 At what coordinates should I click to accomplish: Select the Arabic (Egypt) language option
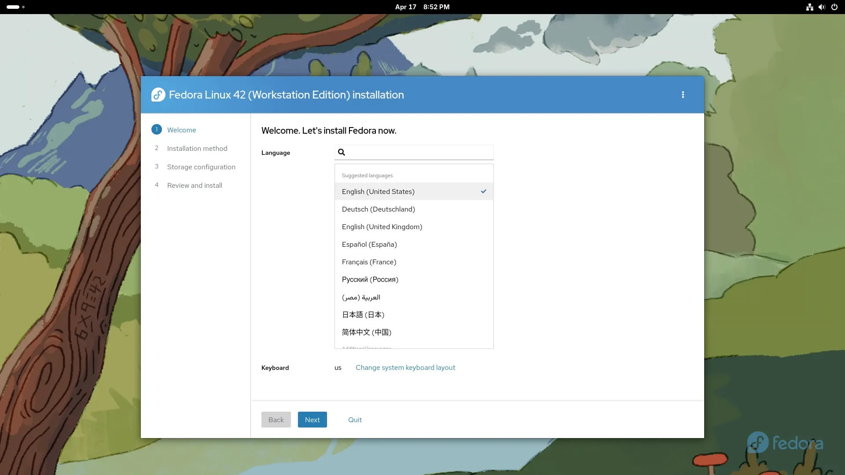coord(414,297)
